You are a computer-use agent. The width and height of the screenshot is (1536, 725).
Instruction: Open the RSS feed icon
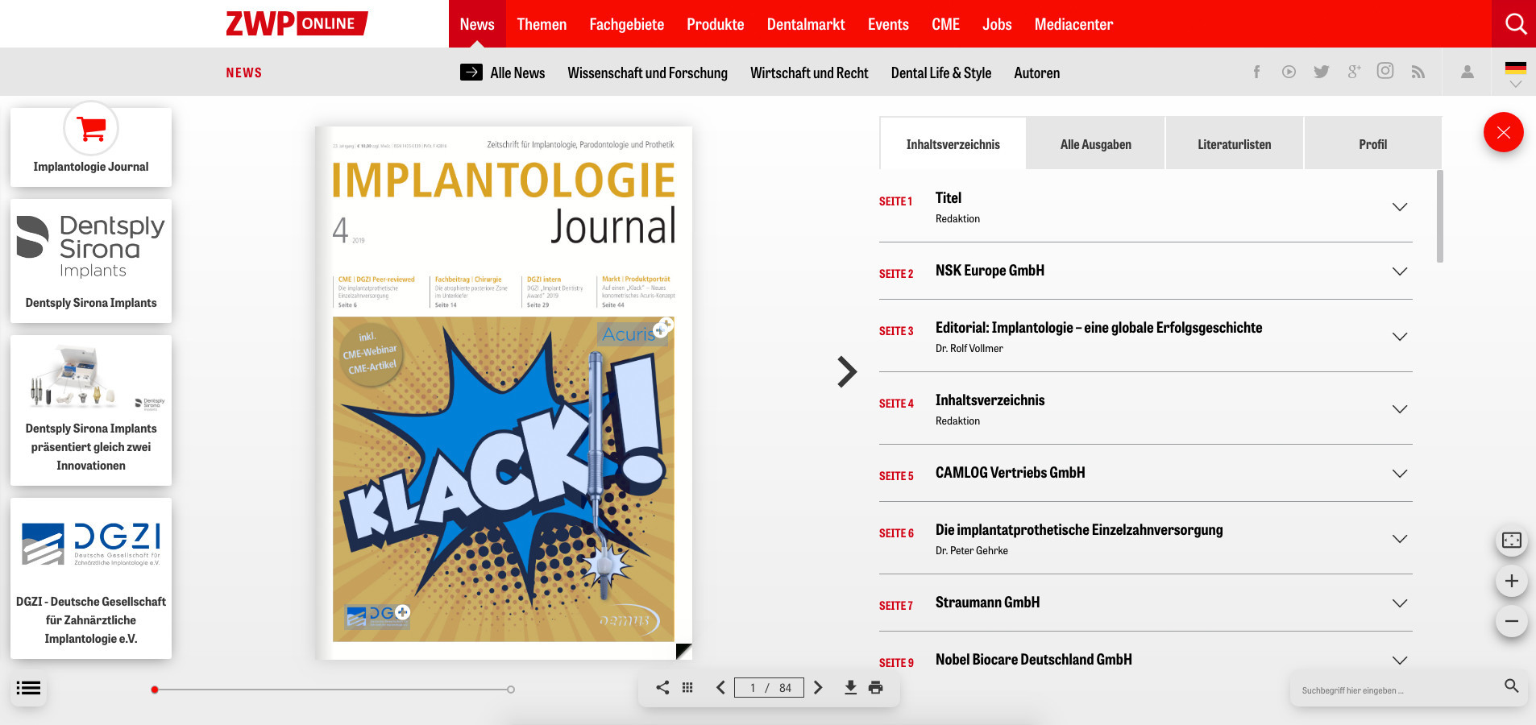tap(1418, 72)
